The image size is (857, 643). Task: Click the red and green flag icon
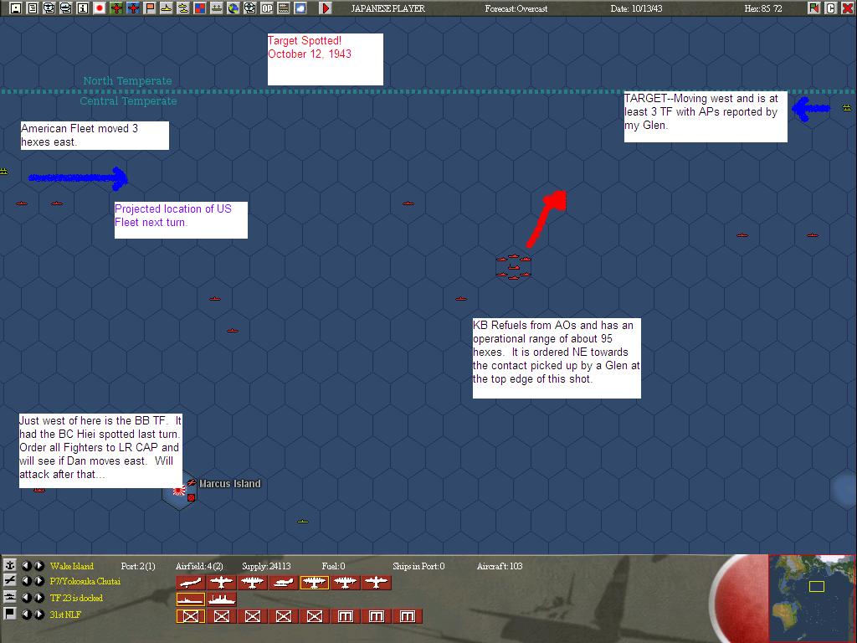[x=814, y=8]
